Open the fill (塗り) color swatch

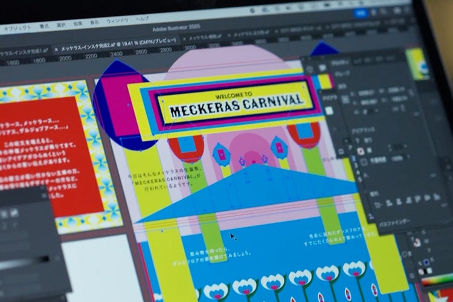358,141
